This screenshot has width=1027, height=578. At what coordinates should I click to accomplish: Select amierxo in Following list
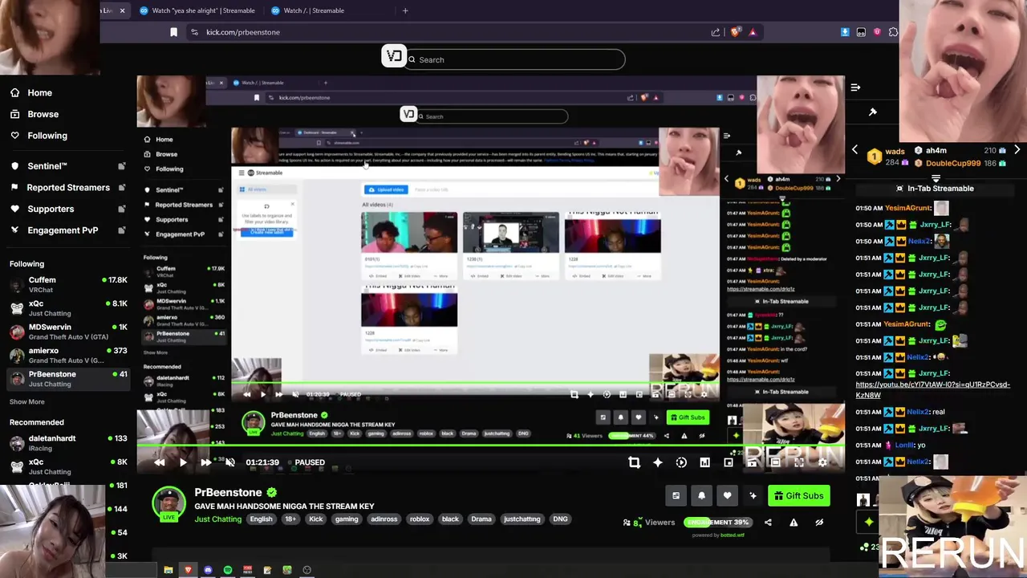click(68, 355)
